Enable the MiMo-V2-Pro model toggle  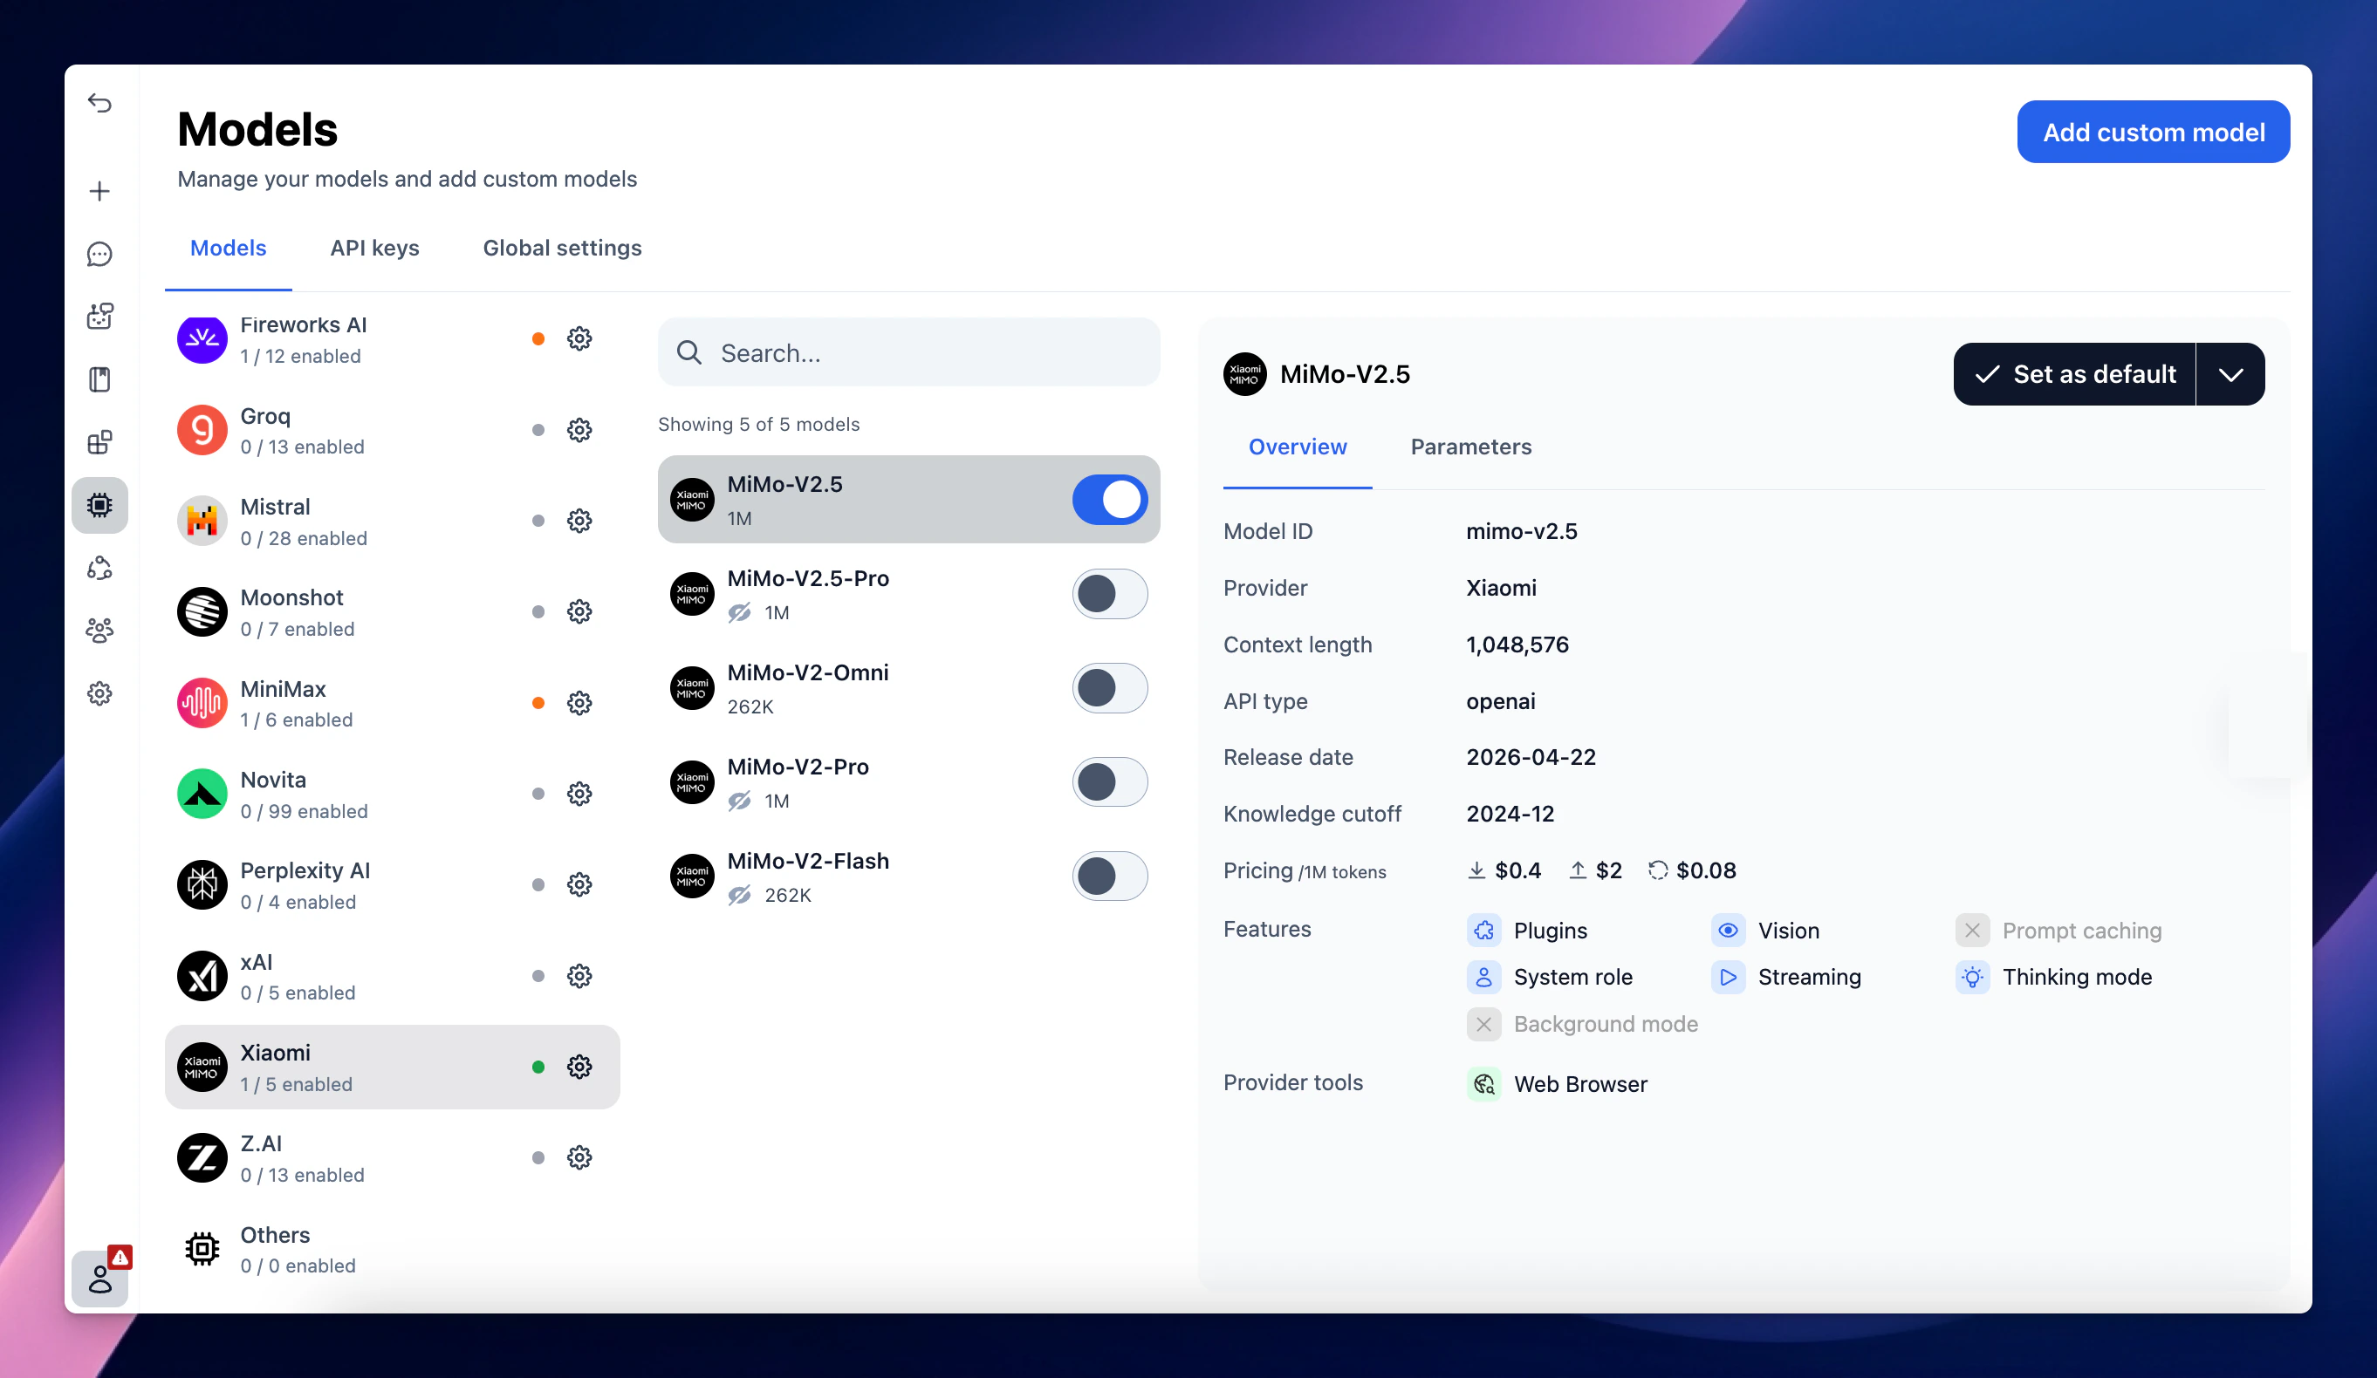1109,782
